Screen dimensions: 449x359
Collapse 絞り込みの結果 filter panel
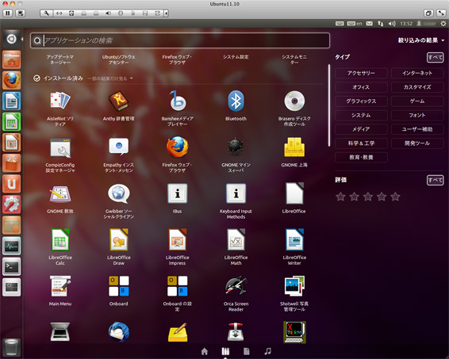click(x=421, y=40)
